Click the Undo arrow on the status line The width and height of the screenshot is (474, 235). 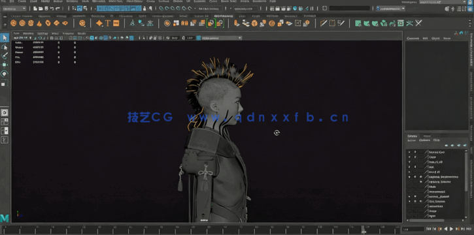(x=52, y=8)
